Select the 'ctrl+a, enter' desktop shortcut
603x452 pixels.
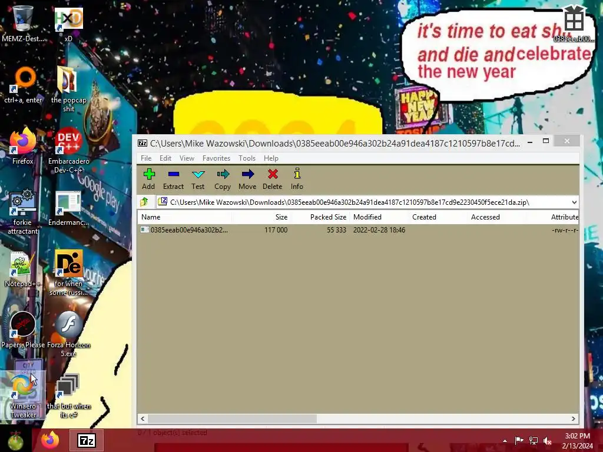[x=23, y=85]
